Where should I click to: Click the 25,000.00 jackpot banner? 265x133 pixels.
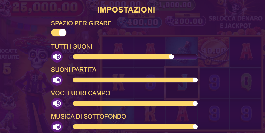tap(45, 7)
